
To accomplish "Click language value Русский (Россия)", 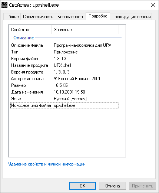I will pyautogui.click(x=70, y=99).
